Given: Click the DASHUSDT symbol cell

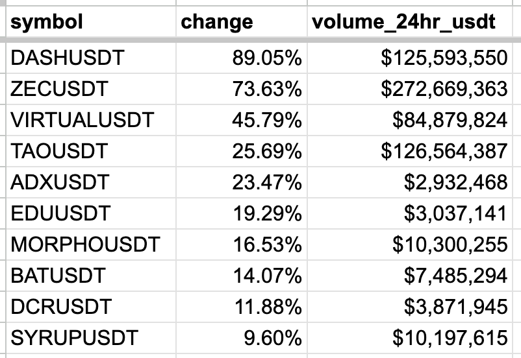Looking at the screenshot, I should 67,58.
